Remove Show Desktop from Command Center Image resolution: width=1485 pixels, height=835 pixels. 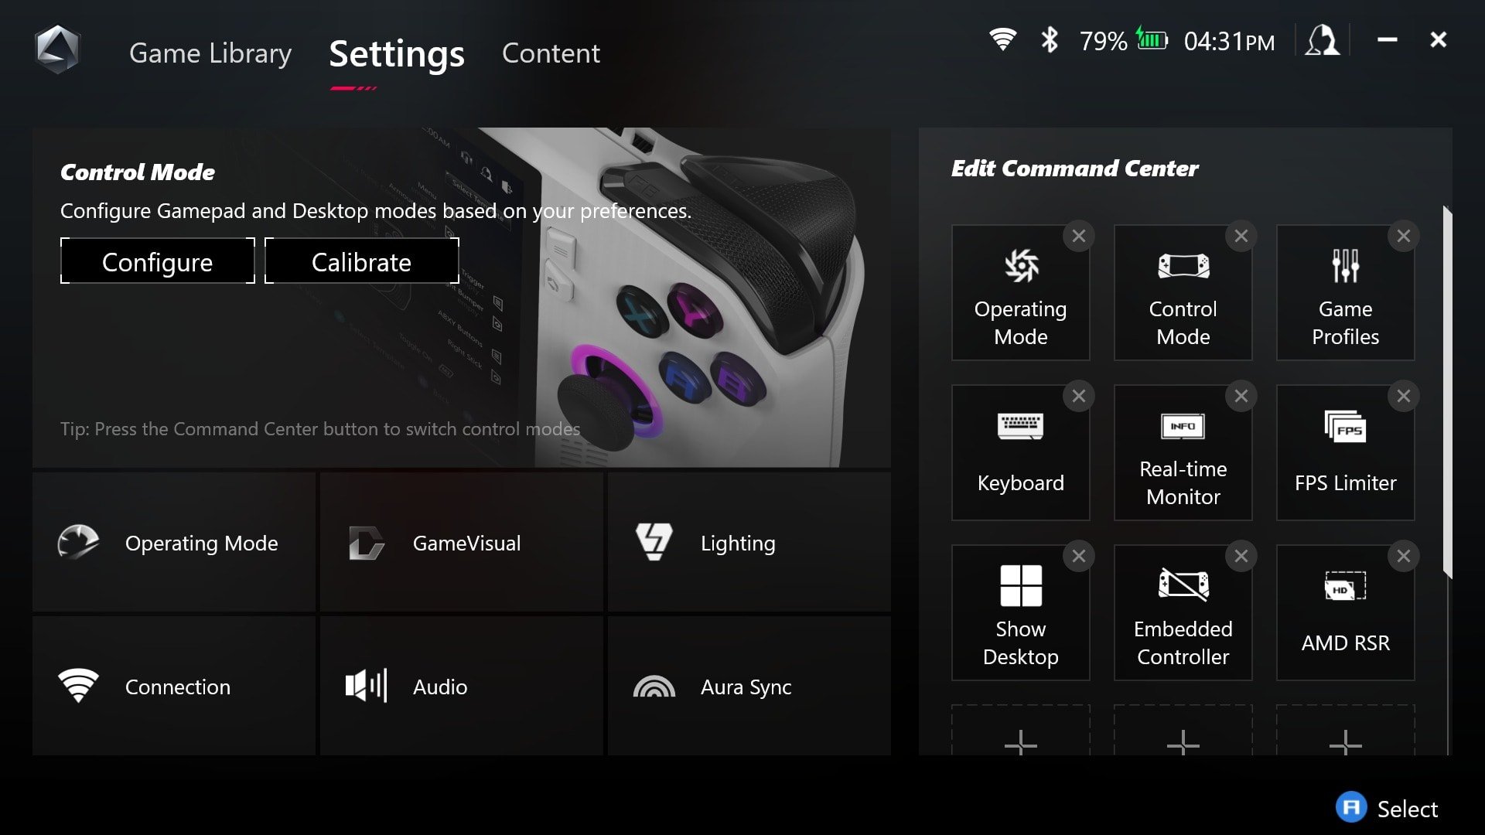coord(1079,556)
